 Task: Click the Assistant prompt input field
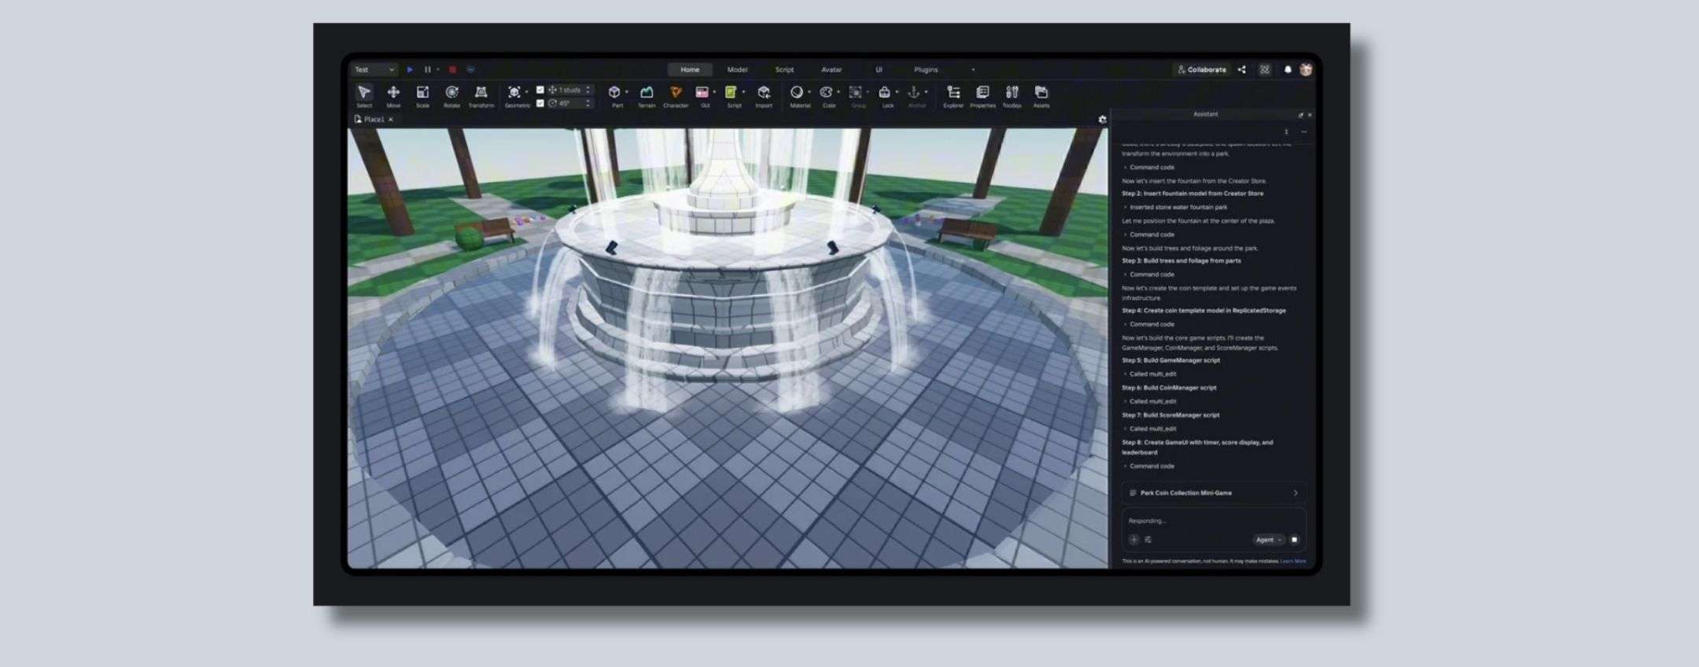pos(1214,521)
